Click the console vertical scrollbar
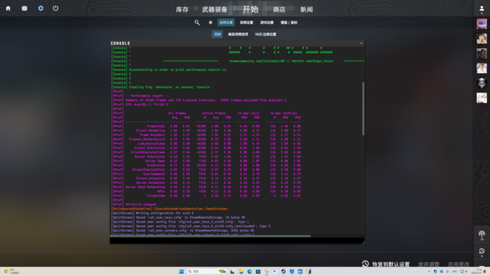The height and width of the screenshot is (276, 490). click(363, 109)
